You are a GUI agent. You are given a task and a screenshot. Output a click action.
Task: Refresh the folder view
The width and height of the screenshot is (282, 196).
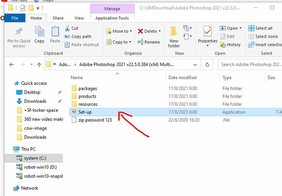207,65
